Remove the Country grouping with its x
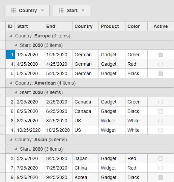This screenshot has width=174, height=182. (x=42, y=10)
